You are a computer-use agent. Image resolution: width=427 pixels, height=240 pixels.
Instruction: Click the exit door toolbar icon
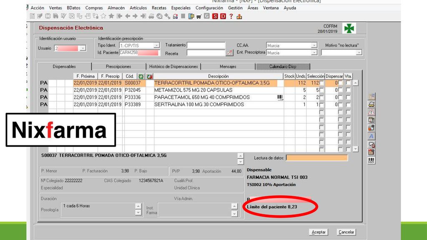[239, 17]
